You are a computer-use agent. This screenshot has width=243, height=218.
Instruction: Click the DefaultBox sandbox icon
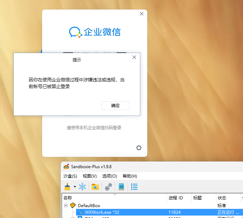point(73,205)
